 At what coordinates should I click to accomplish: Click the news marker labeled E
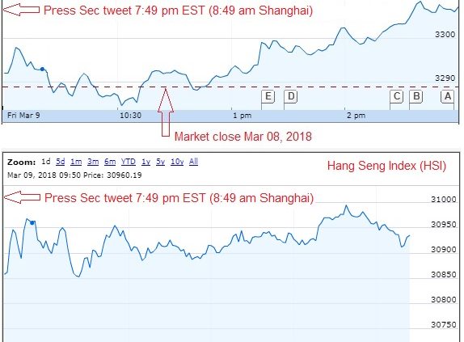point(268,96)
